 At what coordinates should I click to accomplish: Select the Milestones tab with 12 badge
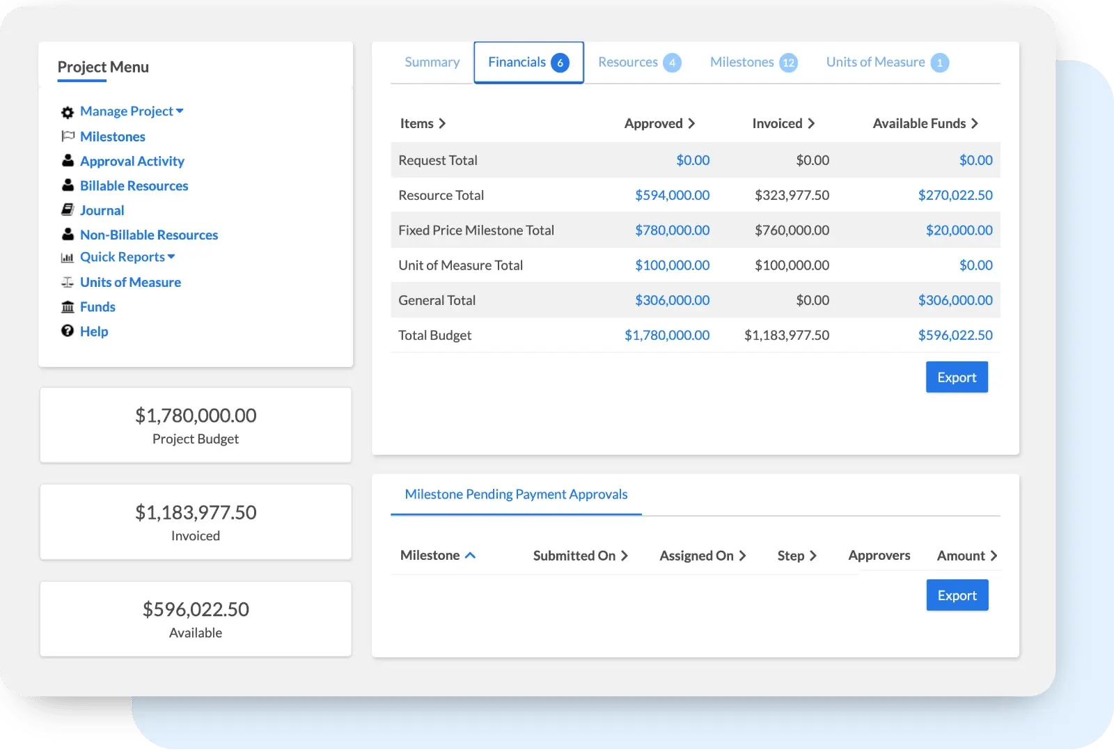tap(753, 63)
